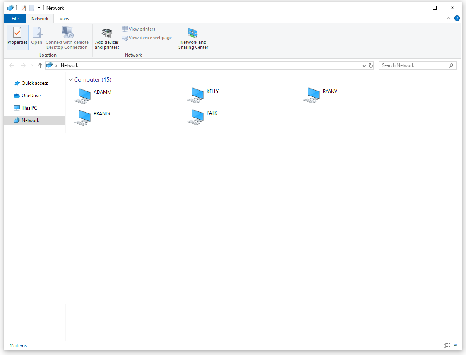Screen dimensions: 466x355
Task: Open Properties in the ribbon
Action: tap(17, 38)
